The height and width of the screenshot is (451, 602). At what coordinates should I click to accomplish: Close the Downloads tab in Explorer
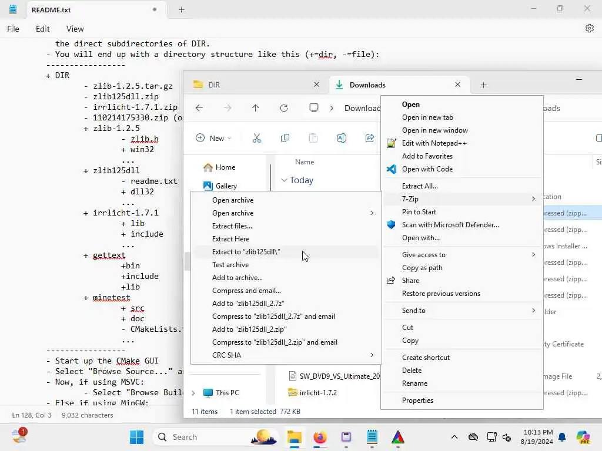click(457, 85)
